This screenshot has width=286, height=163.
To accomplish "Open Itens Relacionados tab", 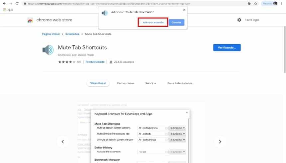I will [x=180, y=83].
